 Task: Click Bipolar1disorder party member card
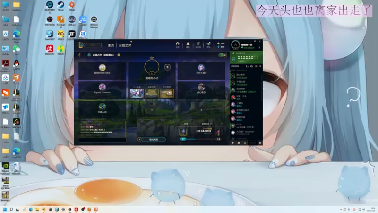(102, 89)
